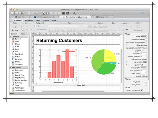Select the BarCode control
The width and height of the screenshot is (158, 118).
click(x=17, y=39)
